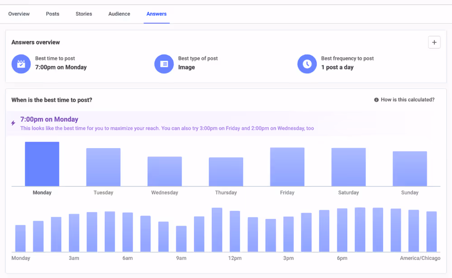Click the 9am bar in the hourly chart
452x278 pixels.
181,239
